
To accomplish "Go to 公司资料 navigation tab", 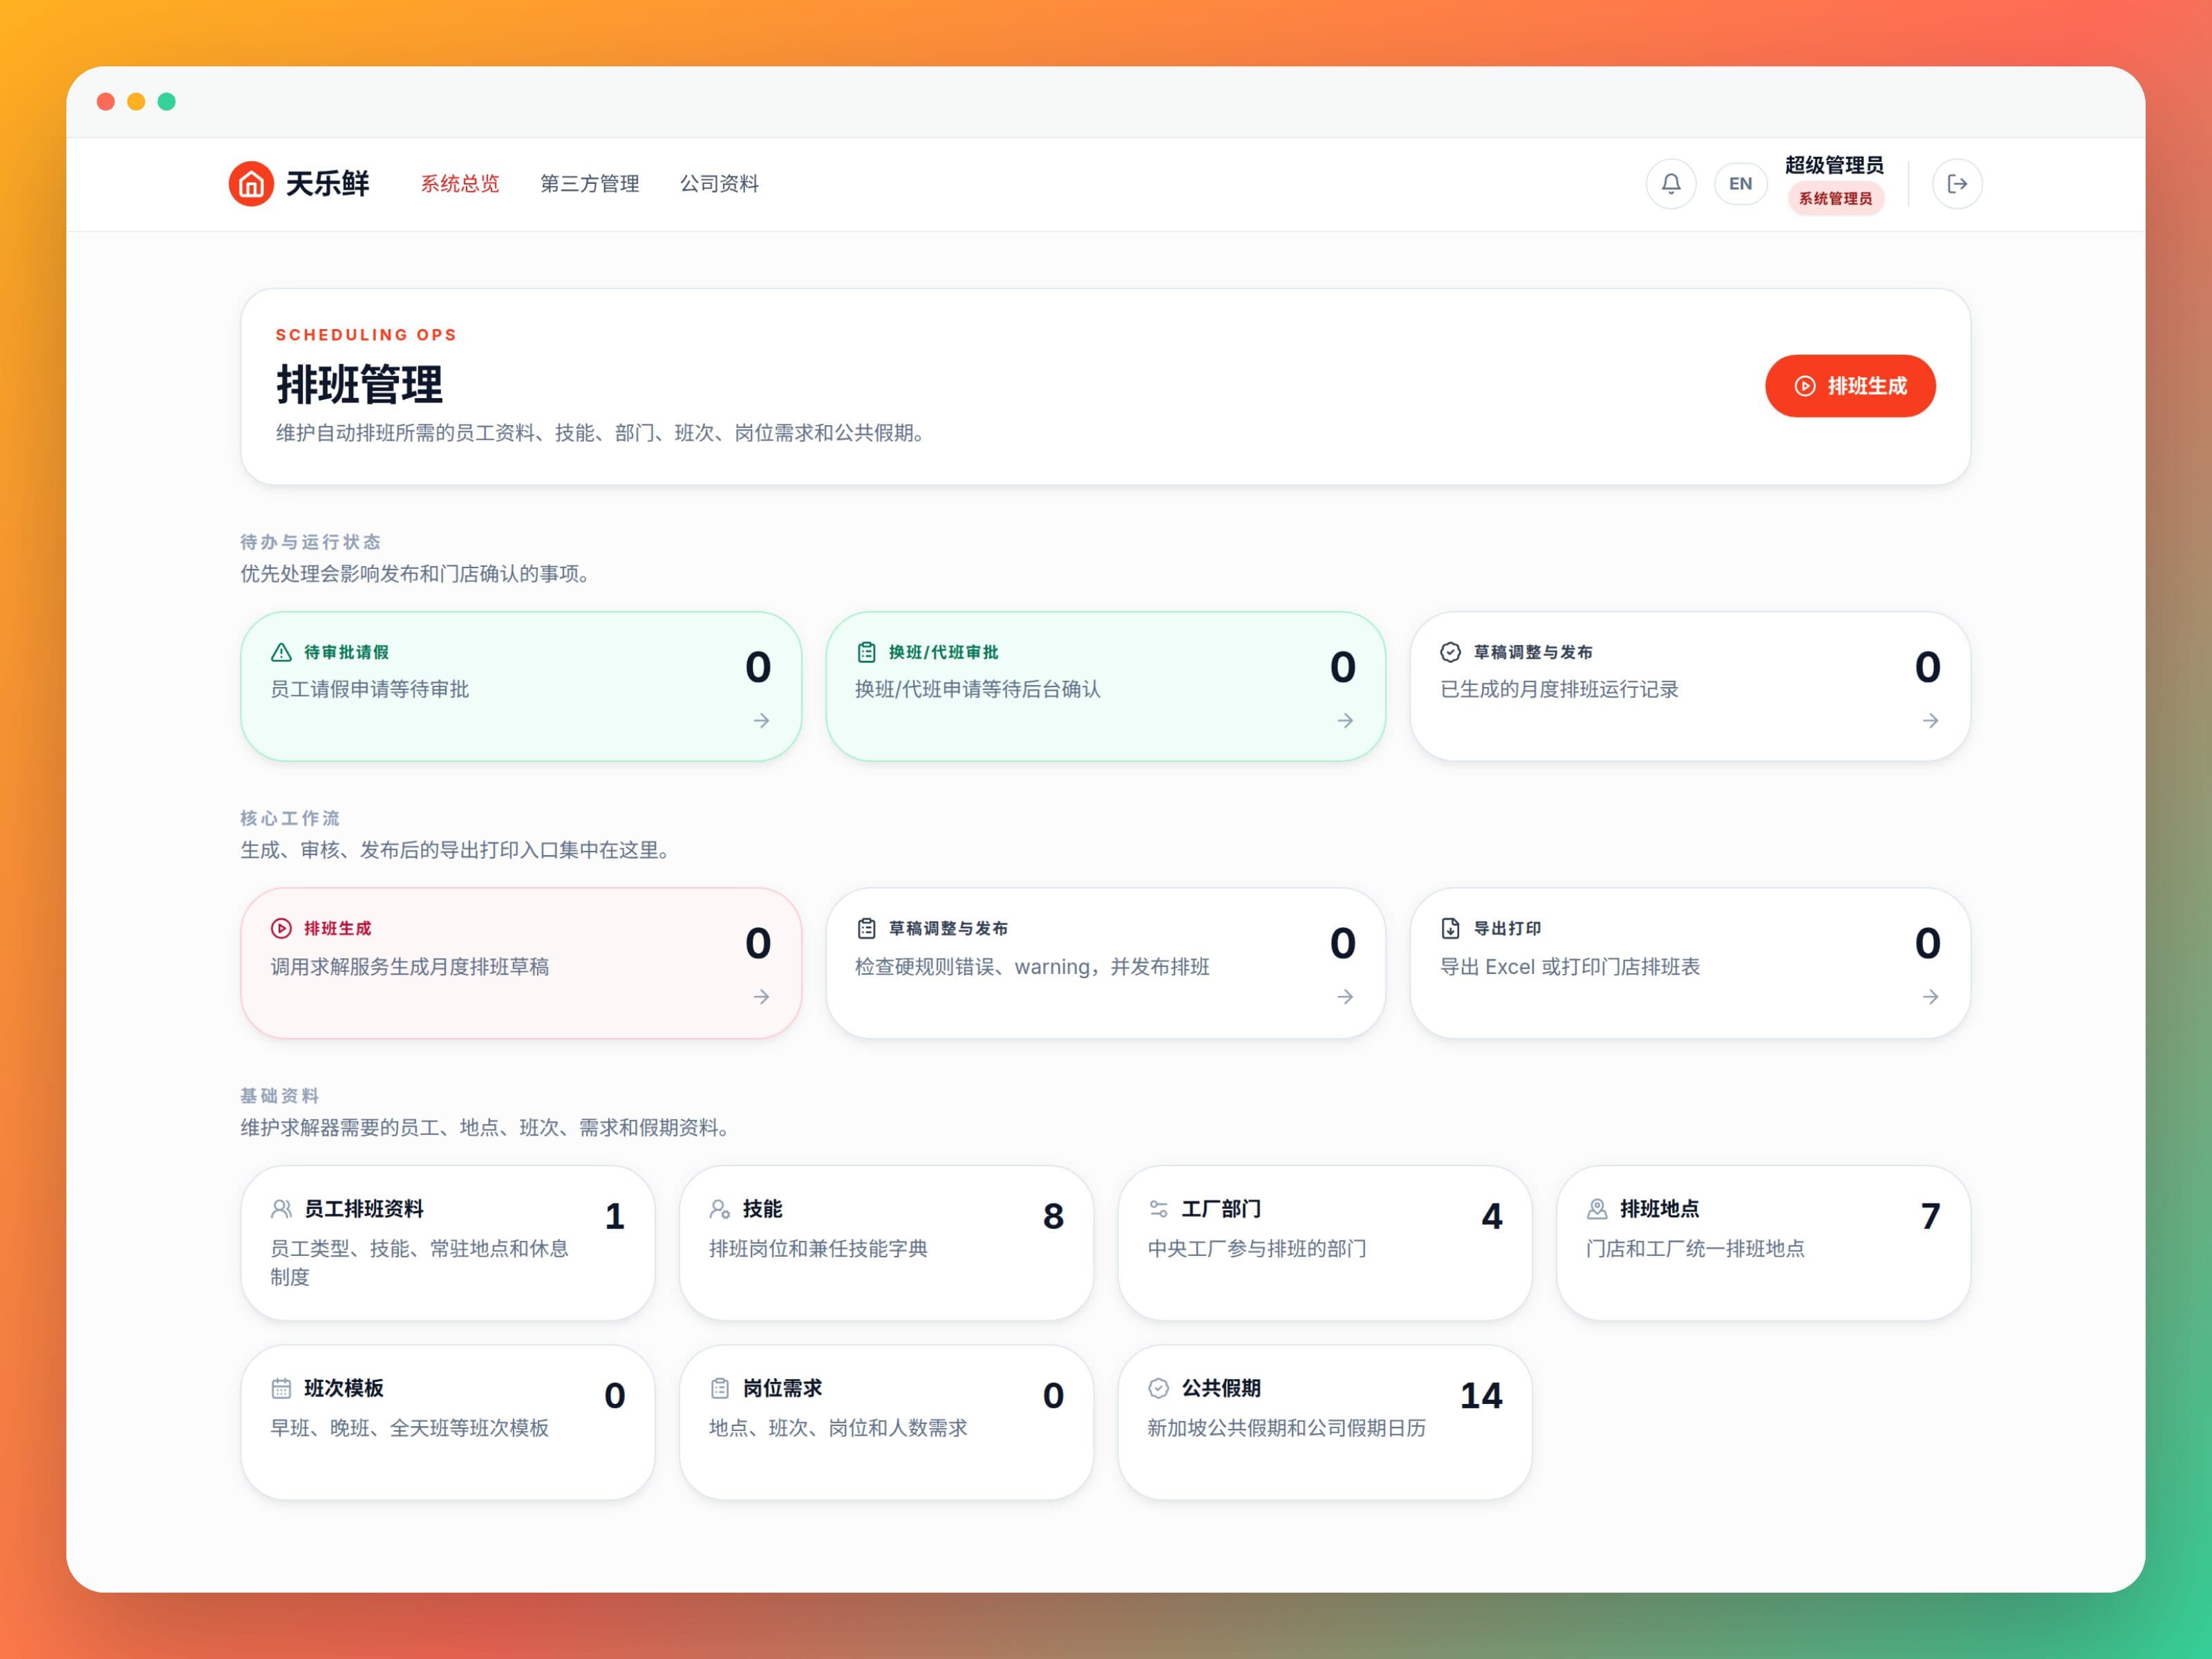I will click(x=719, y=184).
